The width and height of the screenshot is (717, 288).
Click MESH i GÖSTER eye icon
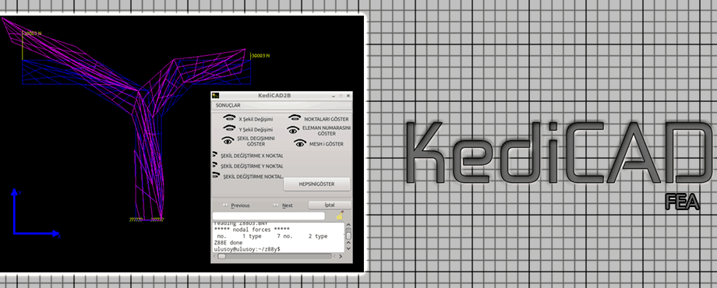[300, 144]
